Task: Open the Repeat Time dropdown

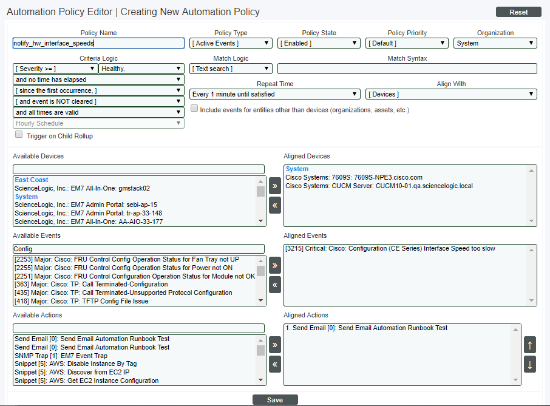Action: click(275, 94)
